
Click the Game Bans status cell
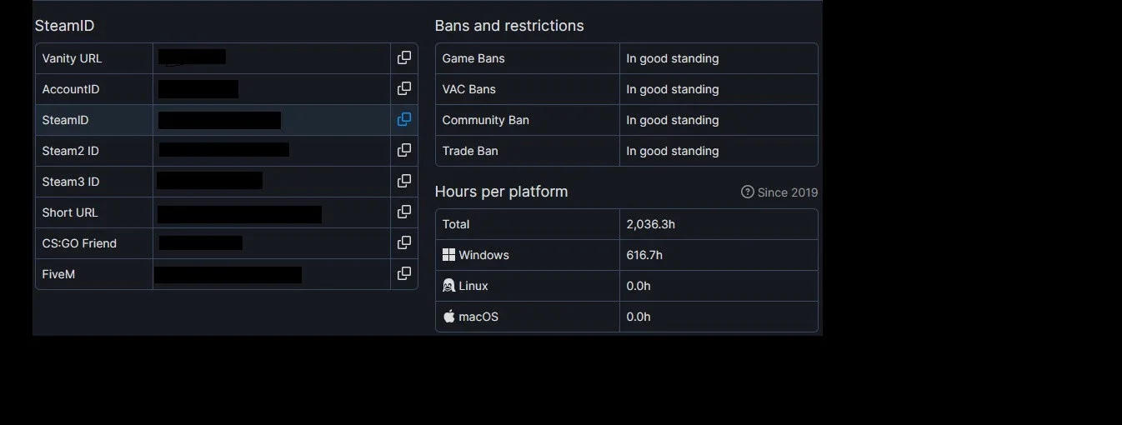tap(719, 58)
